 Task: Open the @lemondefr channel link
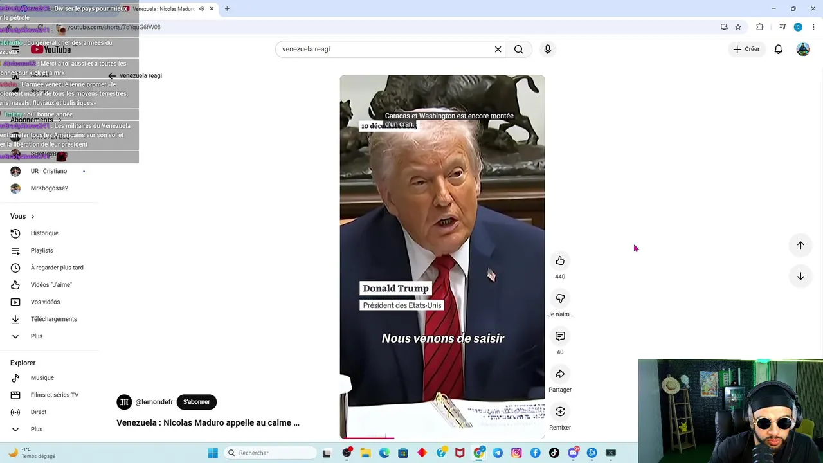[154, 402]
